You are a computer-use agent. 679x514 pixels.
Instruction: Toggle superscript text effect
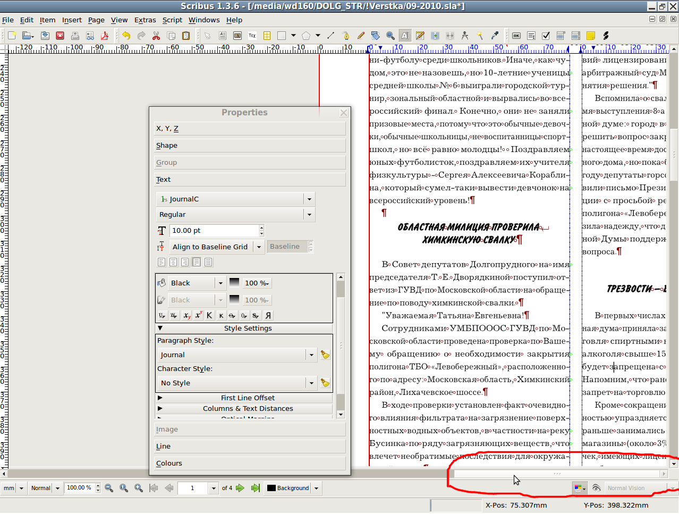tap(198, 315)
